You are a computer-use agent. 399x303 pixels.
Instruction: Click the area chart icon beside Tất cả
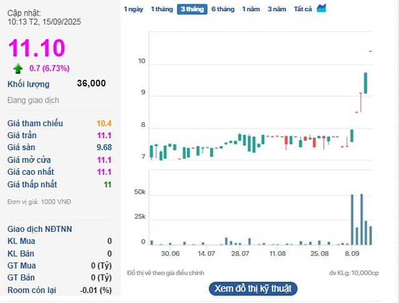(x=322, y=9)
